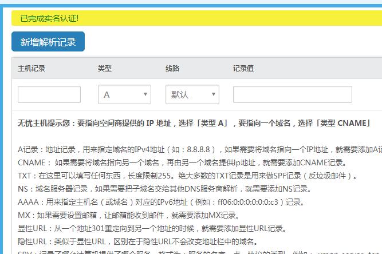
Task: Expand the 线路 dropdown showing 默认
Action: [x=192, y=94]
